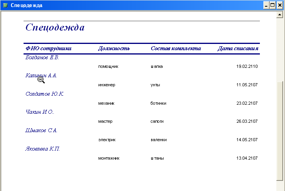Click employee name Солдатов Ю.К.
This screenshot has width=285, height=191.
point(44,94)
